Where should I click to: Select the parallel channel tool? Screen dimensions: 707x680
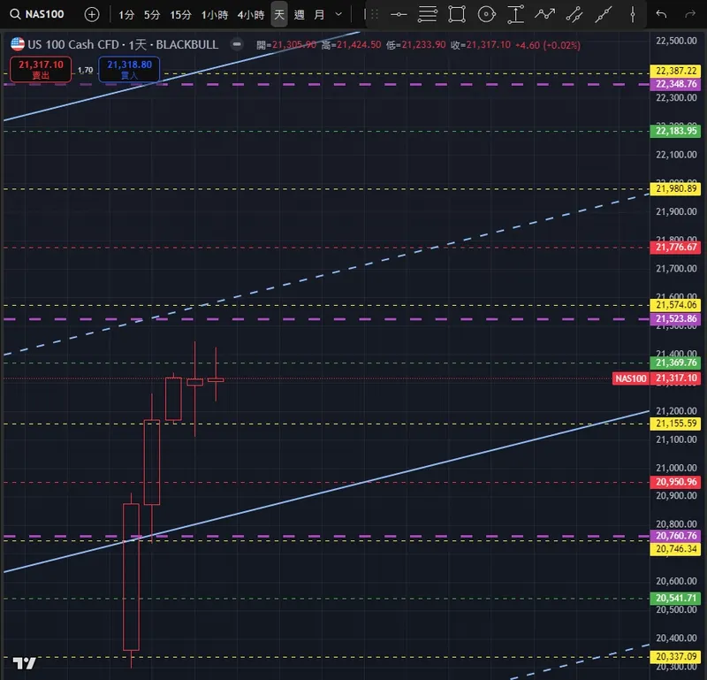574,14
